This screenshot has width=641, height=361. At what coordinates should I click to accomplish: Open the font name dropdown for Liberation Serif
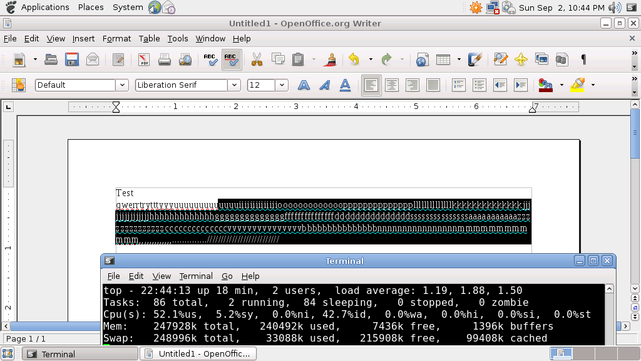pos(234,85)
